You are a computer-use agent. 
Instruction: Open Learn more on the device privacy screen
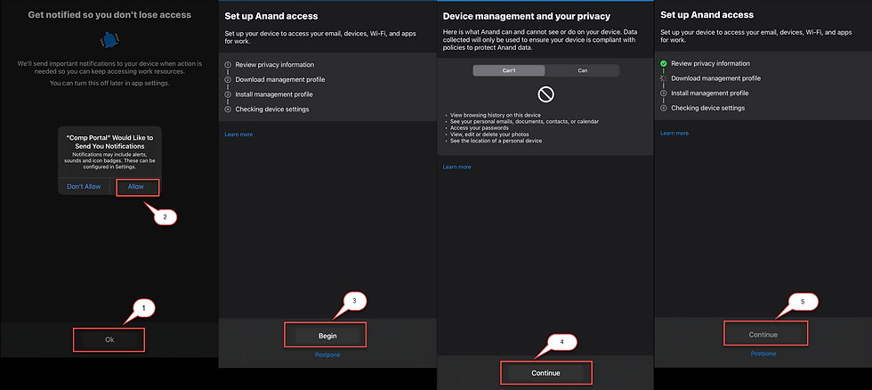click(x=457, y=167)
